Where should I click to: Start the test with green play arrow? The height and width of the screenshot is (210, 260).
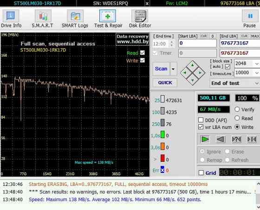click(x=205, y=139)
